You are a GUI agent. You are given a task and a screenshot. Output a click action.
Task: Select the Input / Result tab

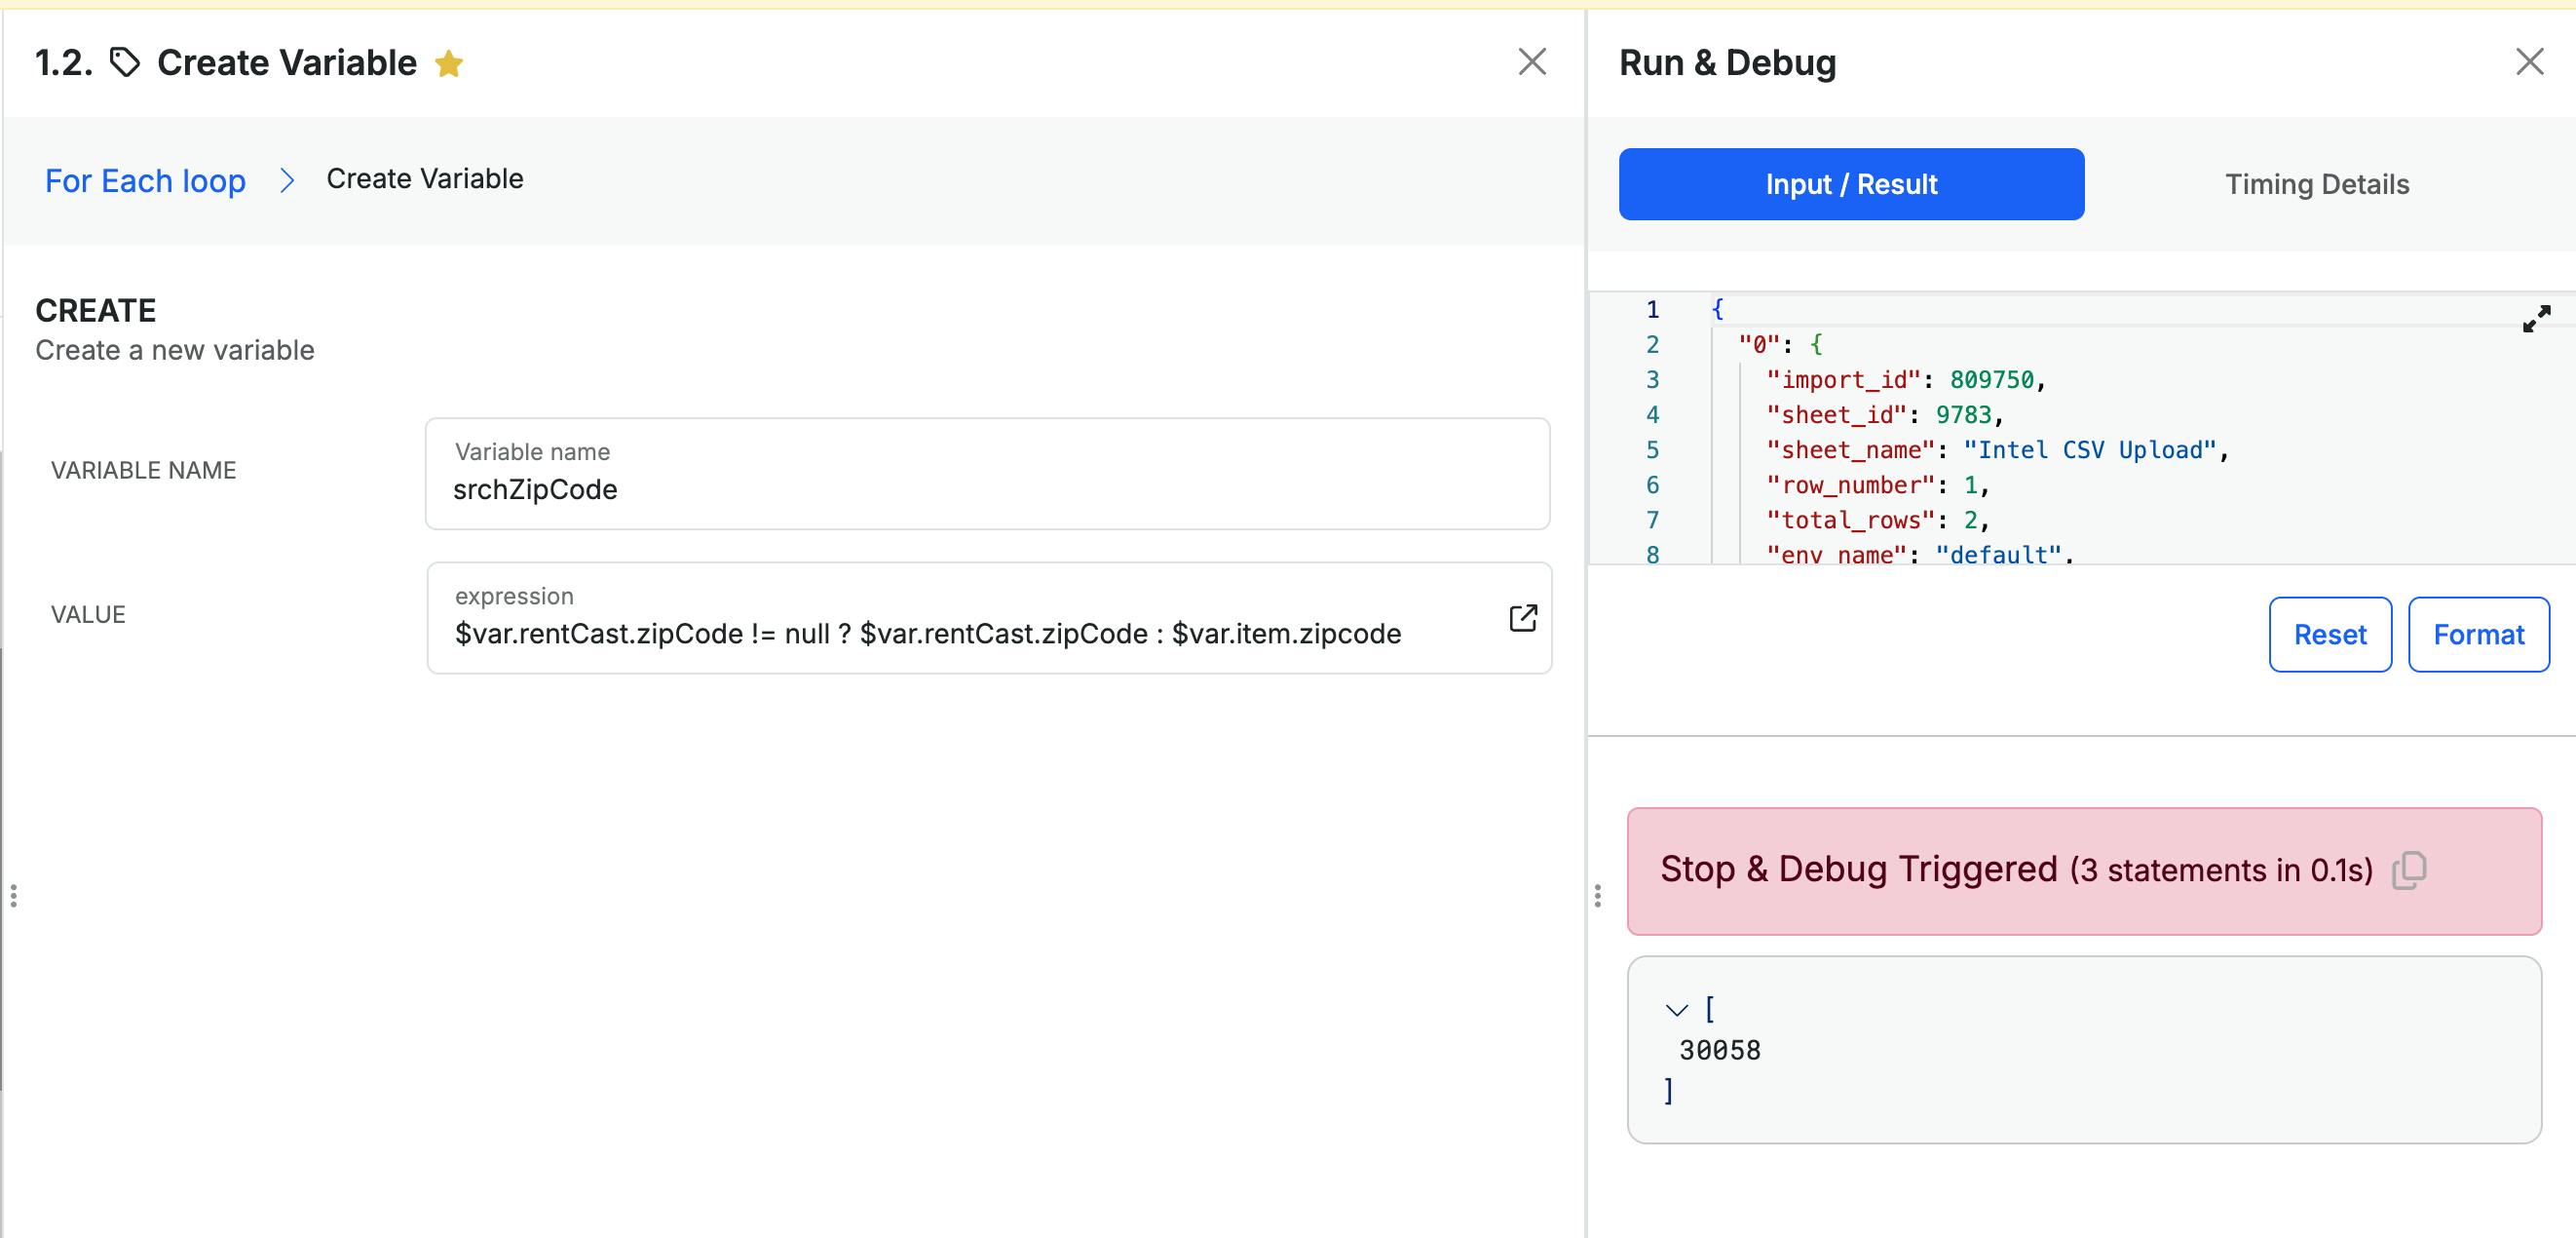(1850, 184)
